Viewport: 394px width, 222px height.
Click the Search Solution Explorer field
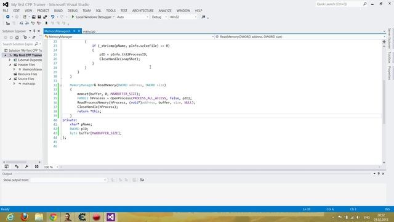point(18,44)
